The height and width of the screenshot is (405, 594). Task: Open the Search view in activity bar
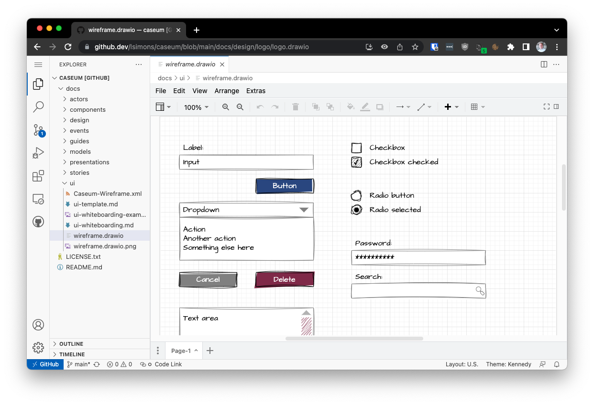point(38,107)
